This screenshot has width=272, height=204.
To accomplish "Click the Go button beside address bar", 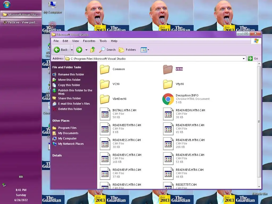I will [x=253, y=59].
